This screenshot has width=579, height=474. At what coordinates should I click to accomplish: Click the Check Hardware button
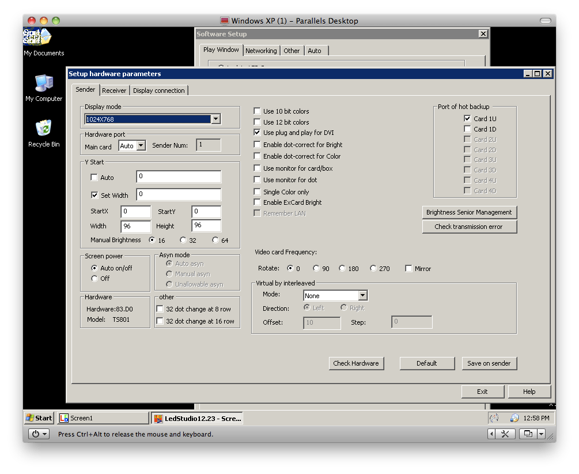356,363
